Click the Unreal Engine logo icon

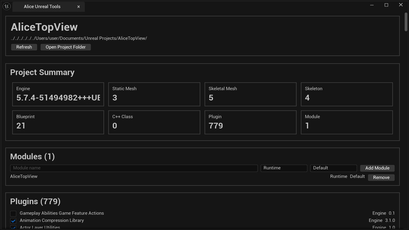point(6,6)
